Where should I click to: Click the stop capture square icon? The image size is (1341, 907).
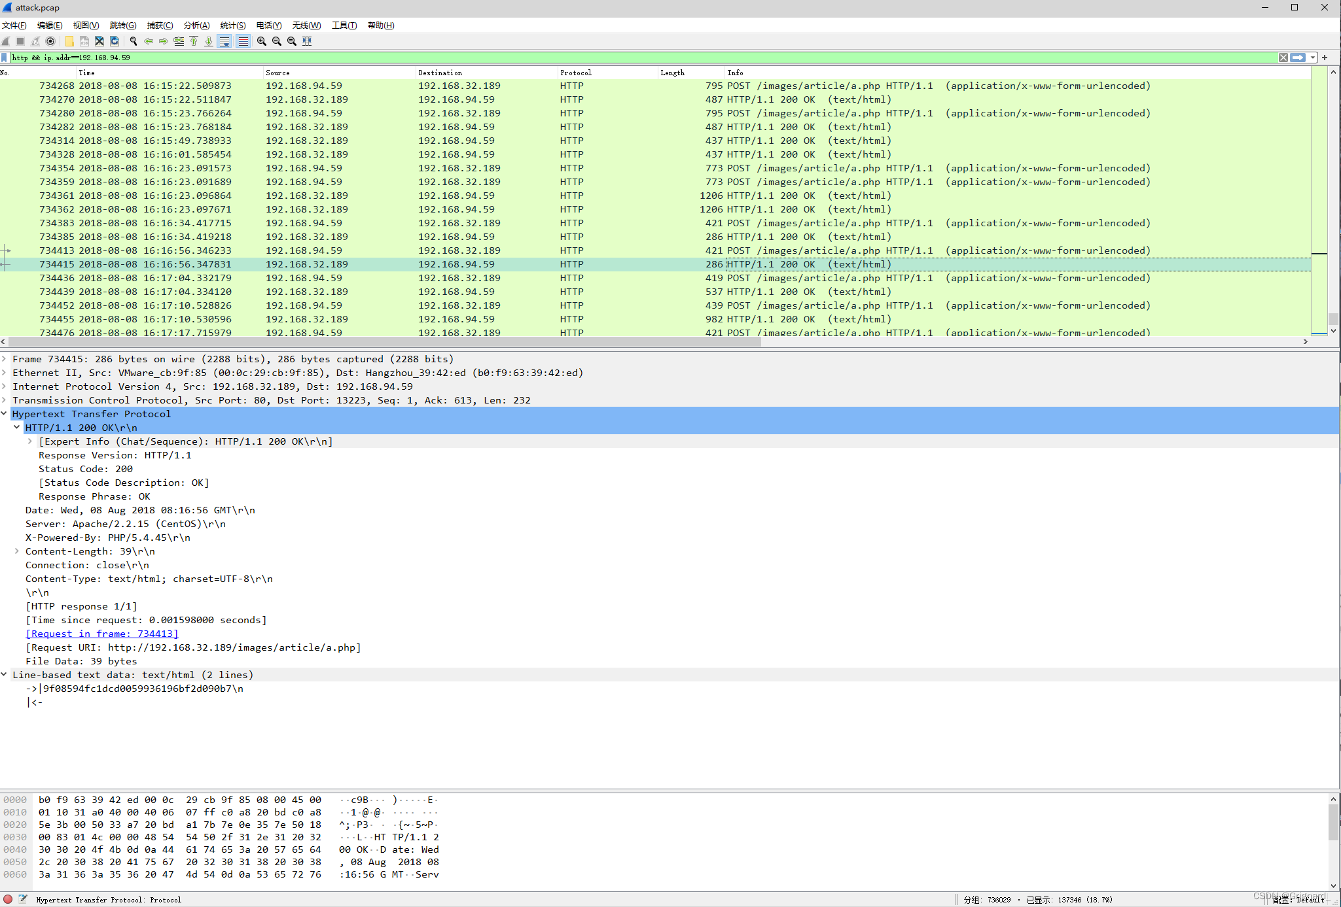point(20,41)
